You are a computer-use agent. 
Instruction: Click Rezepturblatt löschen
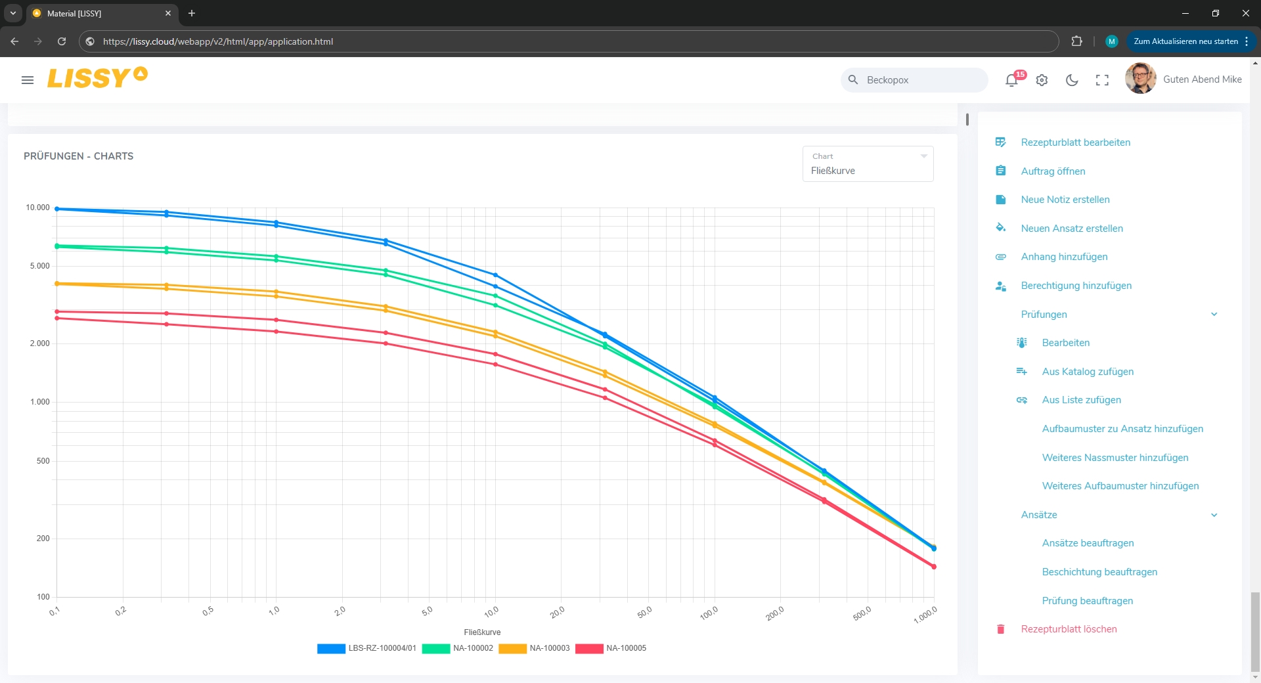pos(1069,629)
